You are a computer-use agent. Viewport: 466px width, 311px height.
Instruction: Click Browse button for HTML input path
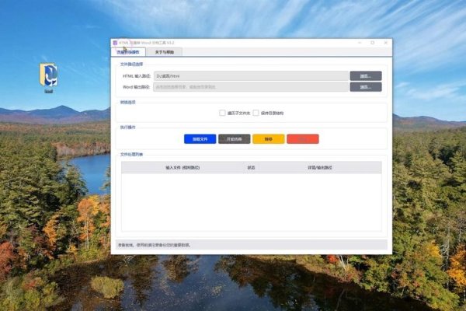366,76
